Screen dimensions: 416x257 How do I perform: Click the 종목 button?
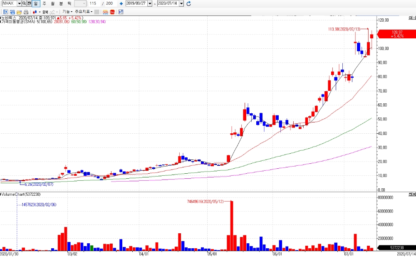click(x=45, y=12)
